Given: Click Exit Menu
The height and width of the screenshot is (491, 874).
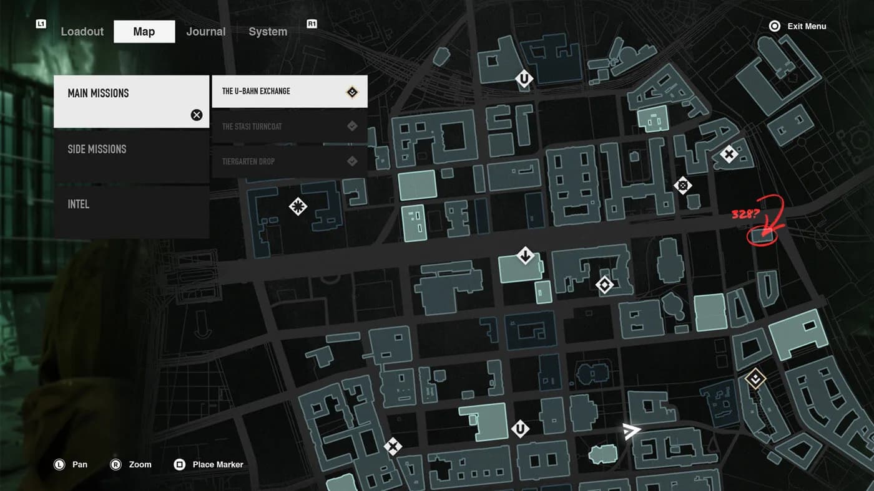Looking at the screenshot, I should (807, 26).
